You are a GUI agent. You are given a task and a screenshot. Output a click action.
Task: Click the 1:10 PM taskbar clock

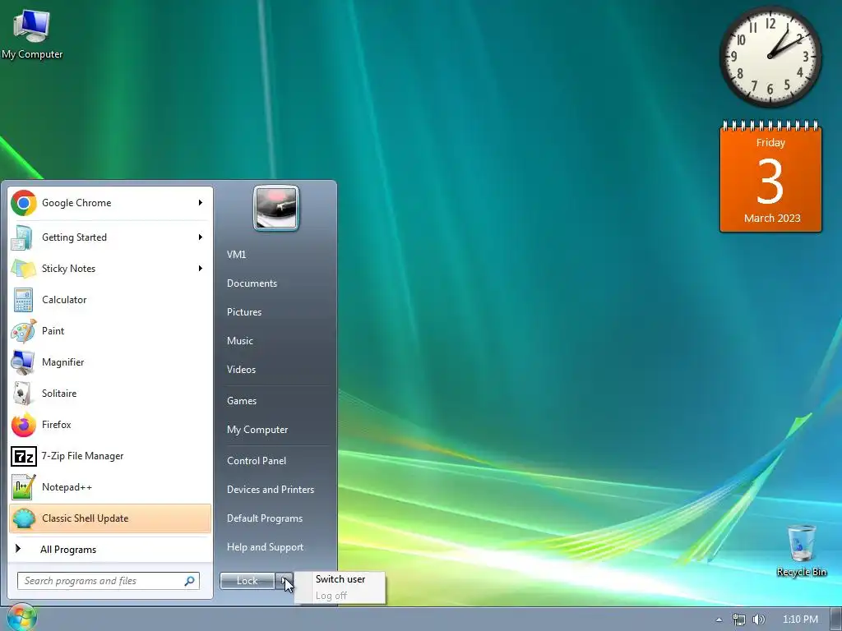pos(800,619)
